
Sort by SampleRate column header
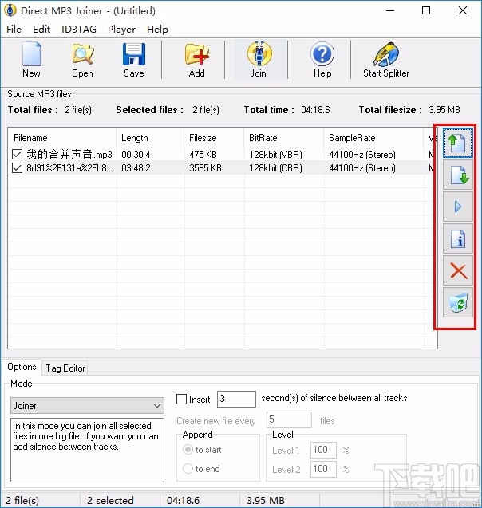pyautogui.click(x=373, y=138)
